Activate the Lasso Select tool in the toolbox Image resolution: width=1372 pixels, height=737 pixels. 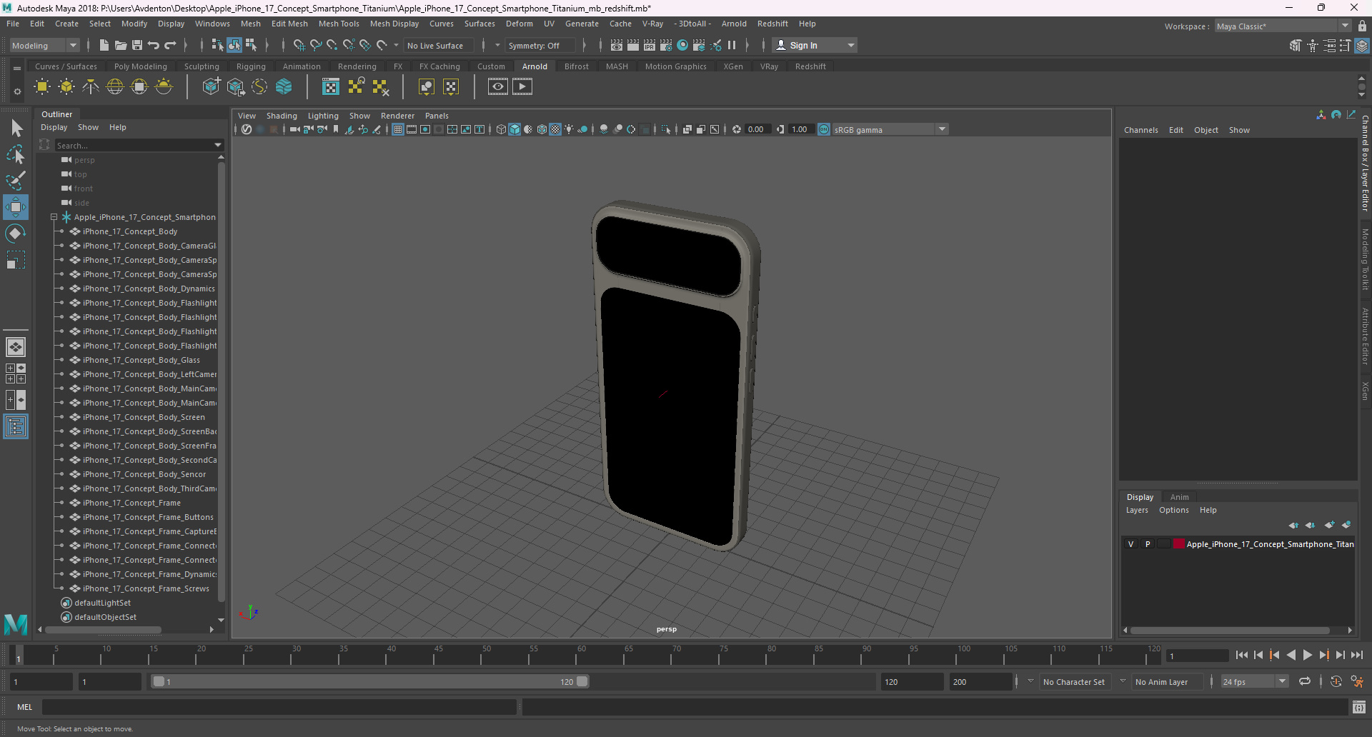(x=16, y=154)
